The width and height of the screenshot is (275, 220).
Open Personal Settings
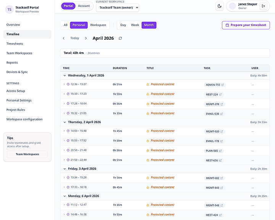click(27, 100)
